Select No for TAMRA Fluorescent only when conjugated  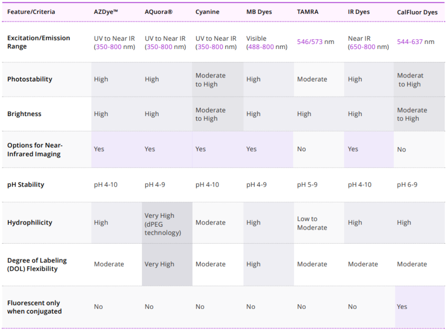click(x=301, y=307)
